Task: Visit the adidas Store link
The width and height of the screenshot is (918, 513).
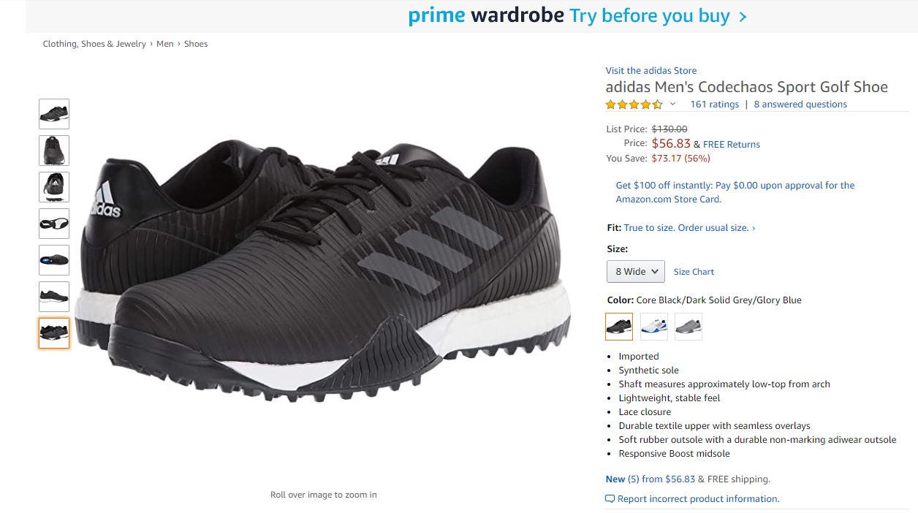Action: click(x=650, y=71)
